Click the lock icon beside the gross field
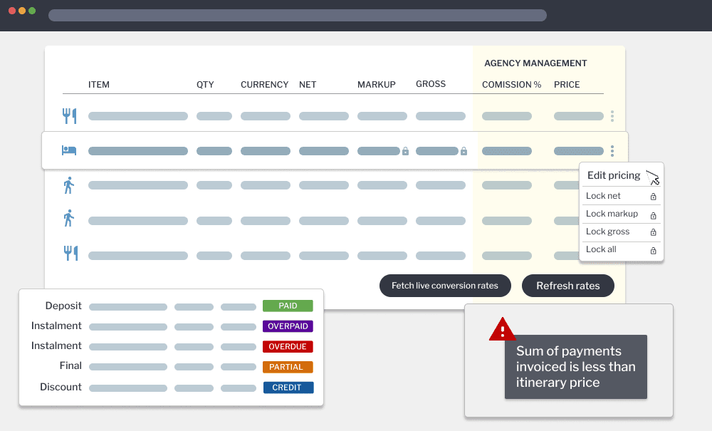 (x=464, y=151)
